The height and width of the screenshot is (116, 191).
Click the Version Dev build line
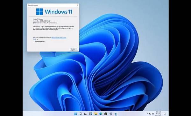(41, 21)
